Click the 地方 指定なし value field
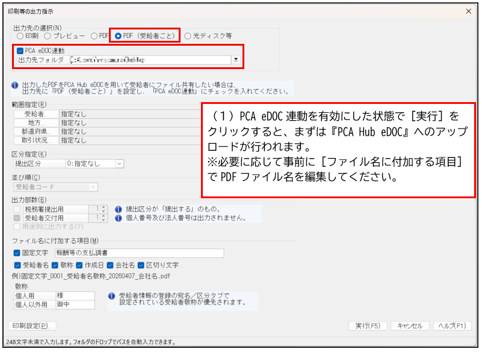482x352 pixels. click(x=130, y=123)
